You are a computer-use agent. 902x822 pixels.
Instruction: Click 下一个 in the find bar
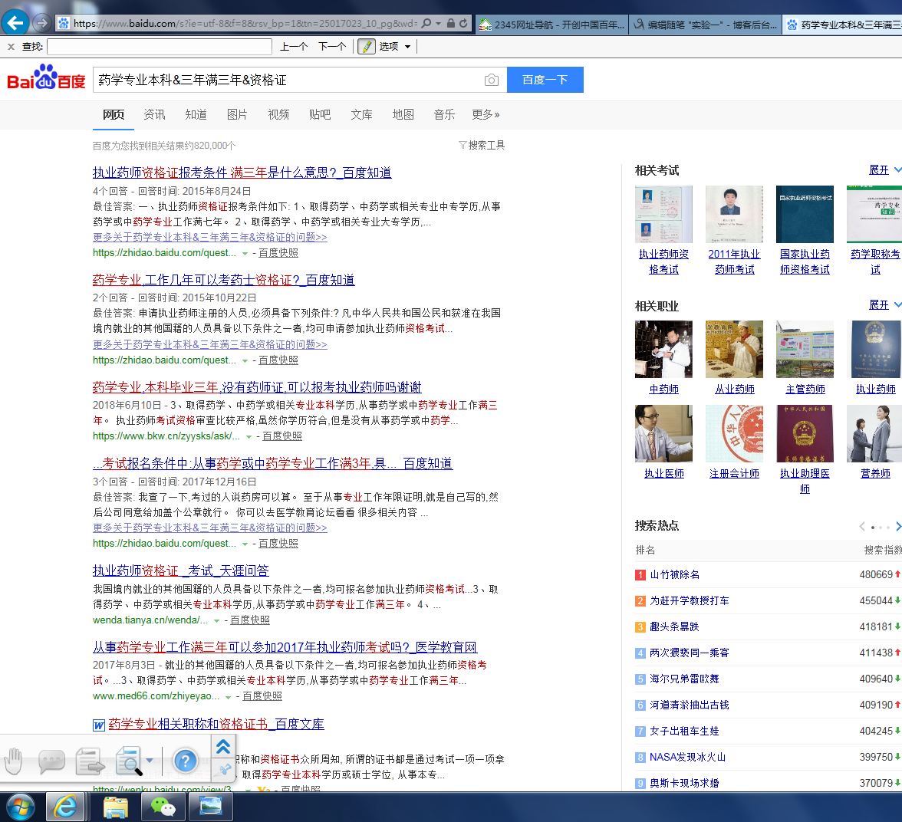pos(333,47)
